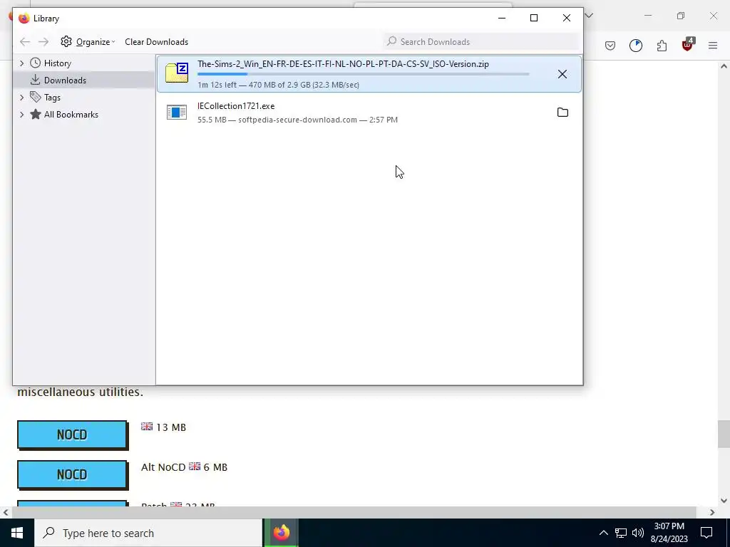Click first NOCD download button (13 MB)

[x=72, y=435]
